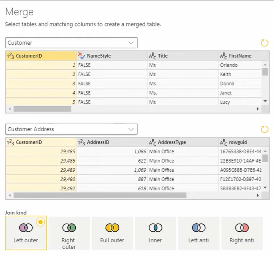274x259 pixels.
Task: Click the 618 AddressID cell
Action: point(112,188)
